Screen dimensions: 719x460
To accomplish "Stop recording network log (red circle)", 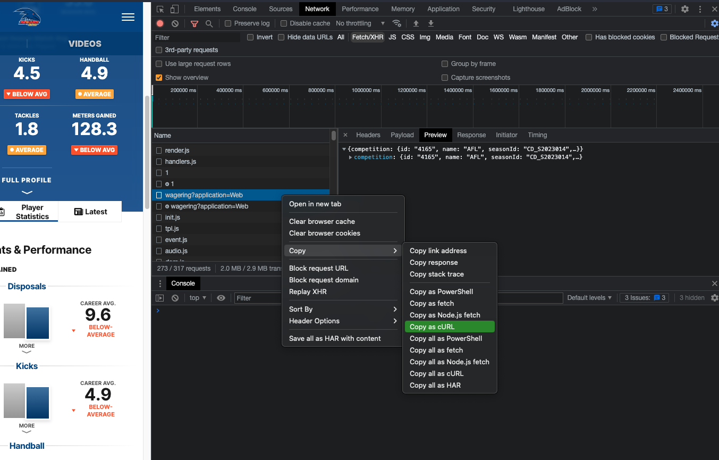I will click(160, 23).
